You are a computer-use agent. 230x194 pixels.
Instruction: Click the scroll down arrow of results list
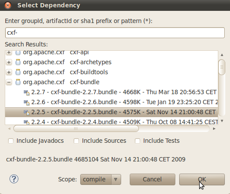[x=222, y=121]
